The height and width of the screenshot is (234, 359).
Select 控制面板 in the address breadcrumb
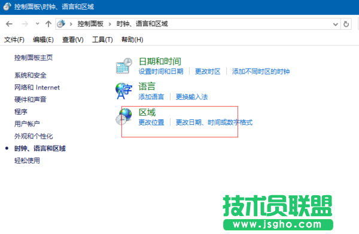[90, 24]
